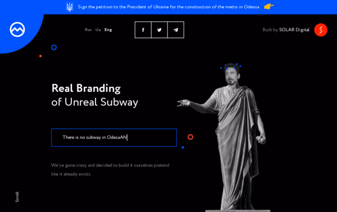This screenshot has height=212, width=337.
Task: Click the Ukraine trident emblem in banner
Action: point(70,7)
